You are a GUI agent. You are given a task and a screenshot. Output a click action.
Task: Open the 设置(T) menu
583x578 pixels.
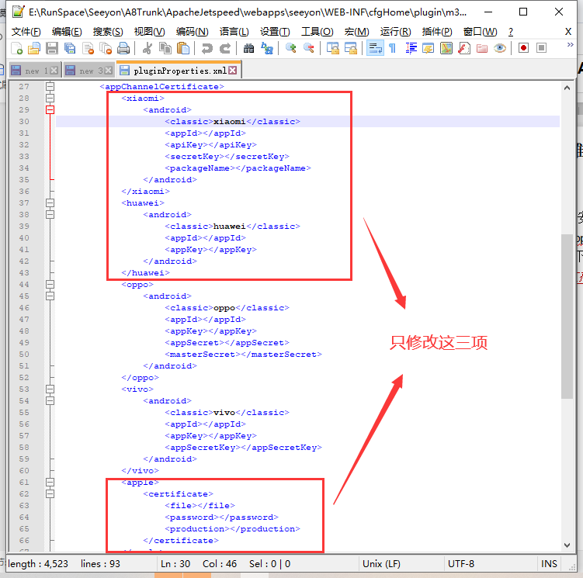click(x=275, y=32)
